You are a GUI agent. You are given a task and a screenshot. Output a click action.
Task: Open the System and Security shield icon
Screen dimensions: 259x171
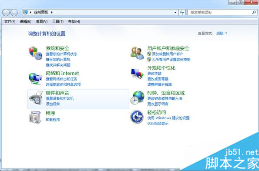[35, 54]
